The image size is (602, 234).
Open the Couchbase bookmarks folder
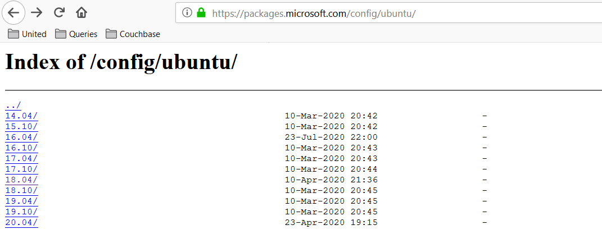pyautogui.click(x=133, y=34)
